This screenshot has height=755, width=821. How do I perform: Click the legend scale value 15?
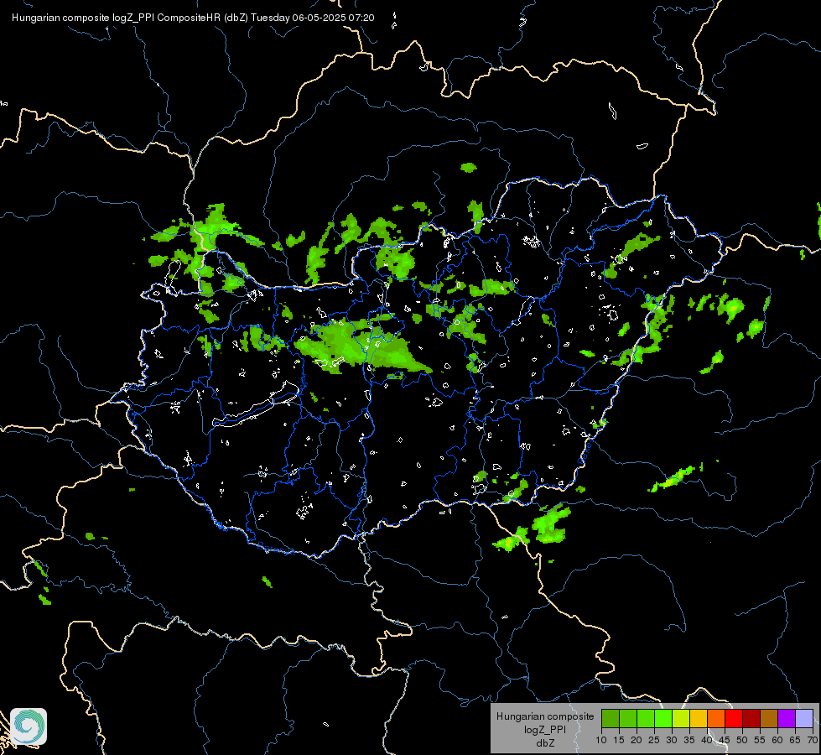619,741
